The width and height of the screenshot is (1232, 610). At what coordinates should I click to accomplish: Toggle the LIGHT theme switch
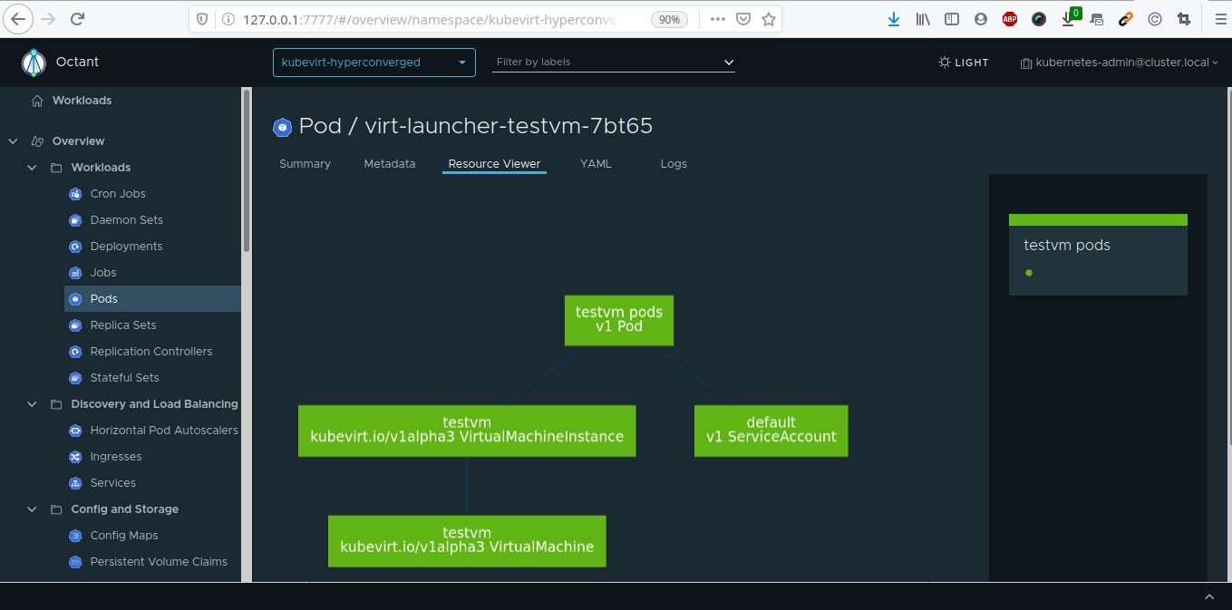964,63
